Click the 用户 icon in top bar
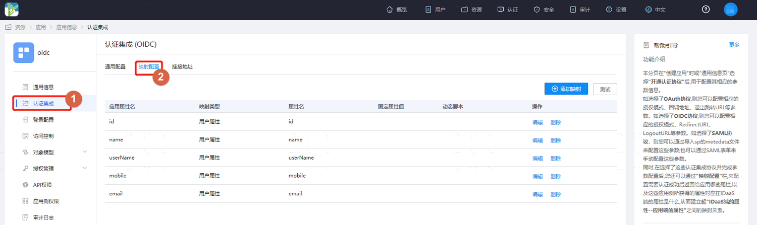This screenshot has width=757, height=225. tap(428, 10)
